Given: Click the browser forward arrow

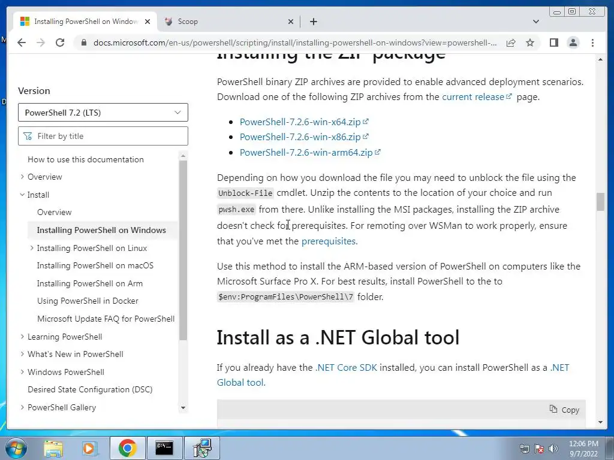Looking at the screenshot, I should click(40, 43).
